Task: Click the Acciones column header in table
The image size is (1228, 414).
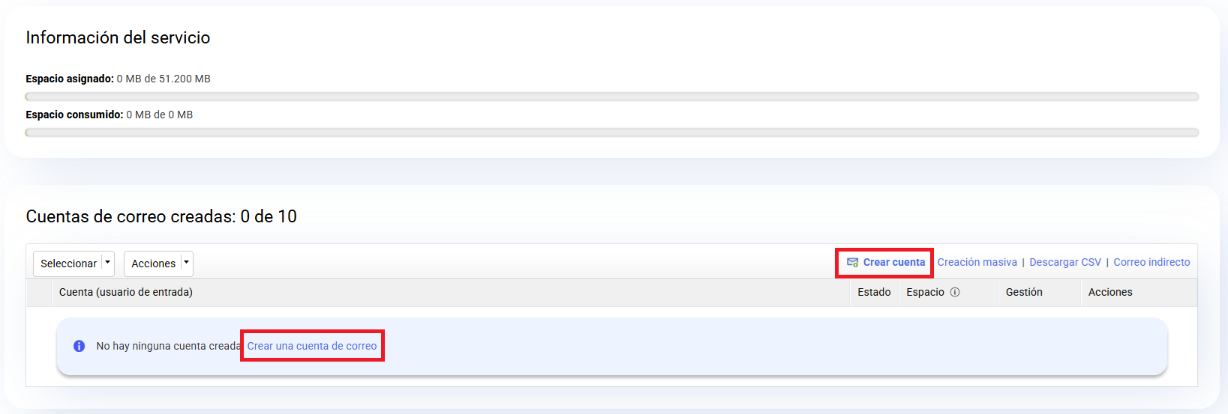Action: pos(1110,292)
